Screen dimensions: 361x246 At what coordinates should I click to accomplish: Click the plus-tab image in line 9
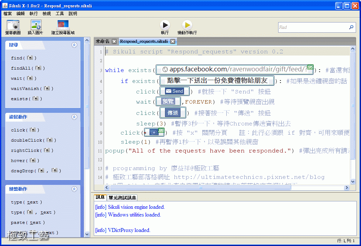coord(154,132)
